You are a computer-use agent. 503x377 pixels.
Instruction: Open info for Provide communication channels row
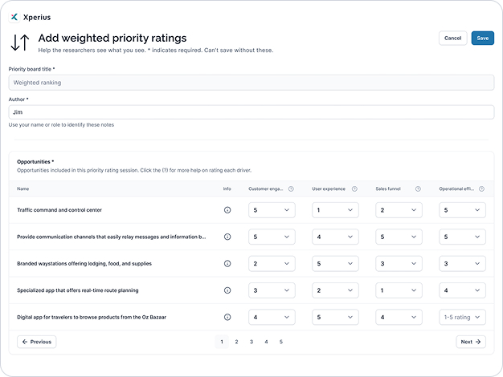227,237
